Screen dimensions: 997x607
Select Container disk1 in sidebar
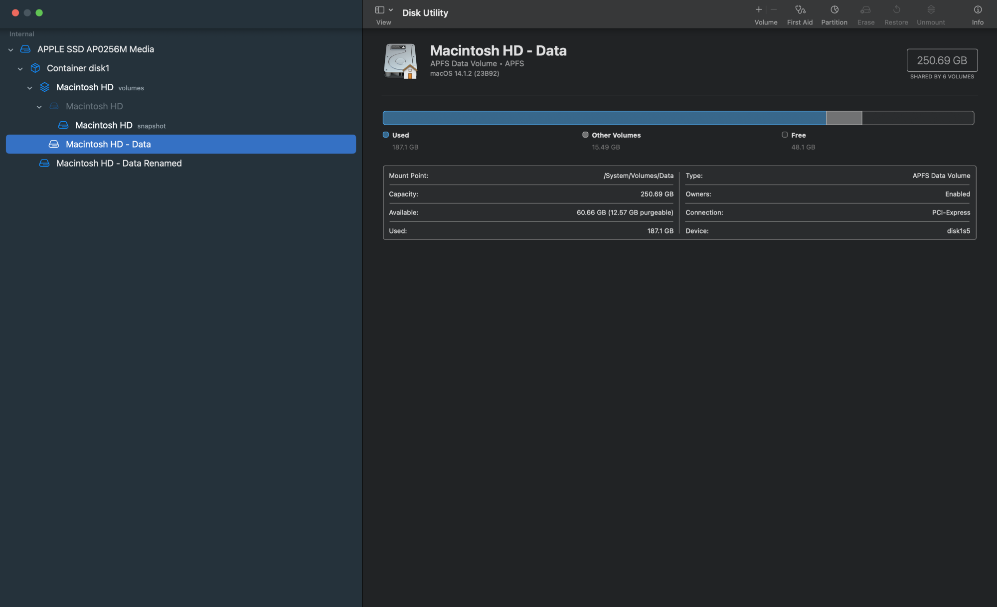point(78,68)
